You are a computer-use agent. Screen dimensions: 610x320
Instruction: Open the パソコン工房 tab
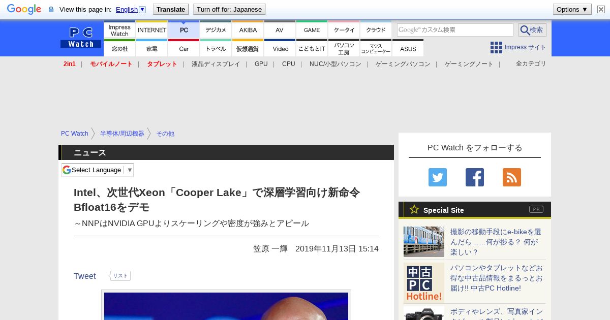(344, 48)
